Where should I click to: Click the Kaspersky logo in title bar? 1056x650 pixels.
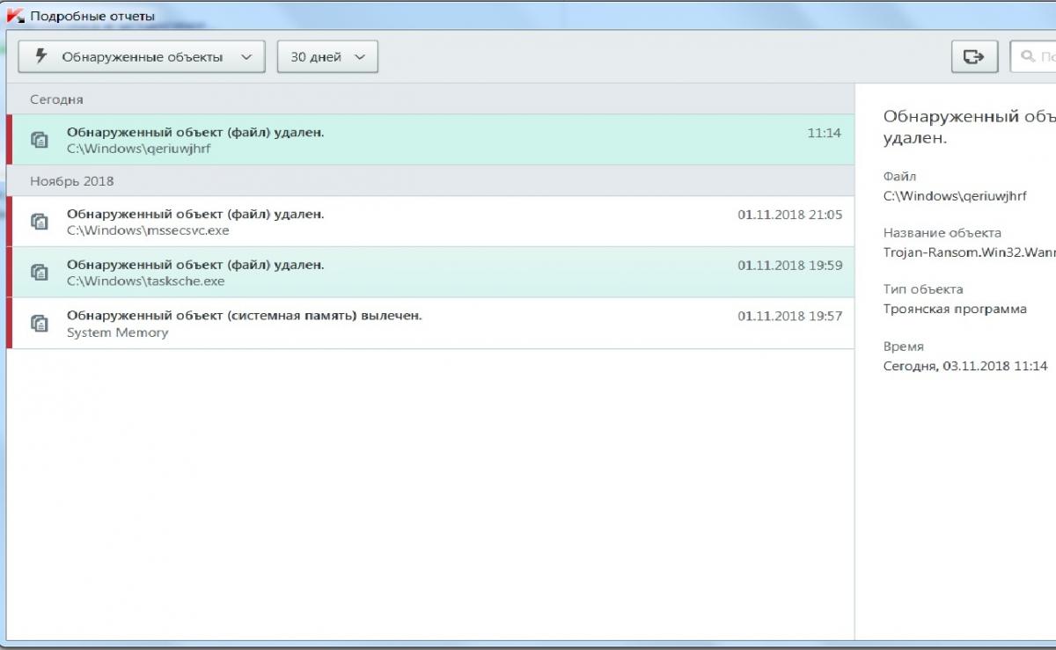pyautogui.click(x=15, y=16)
